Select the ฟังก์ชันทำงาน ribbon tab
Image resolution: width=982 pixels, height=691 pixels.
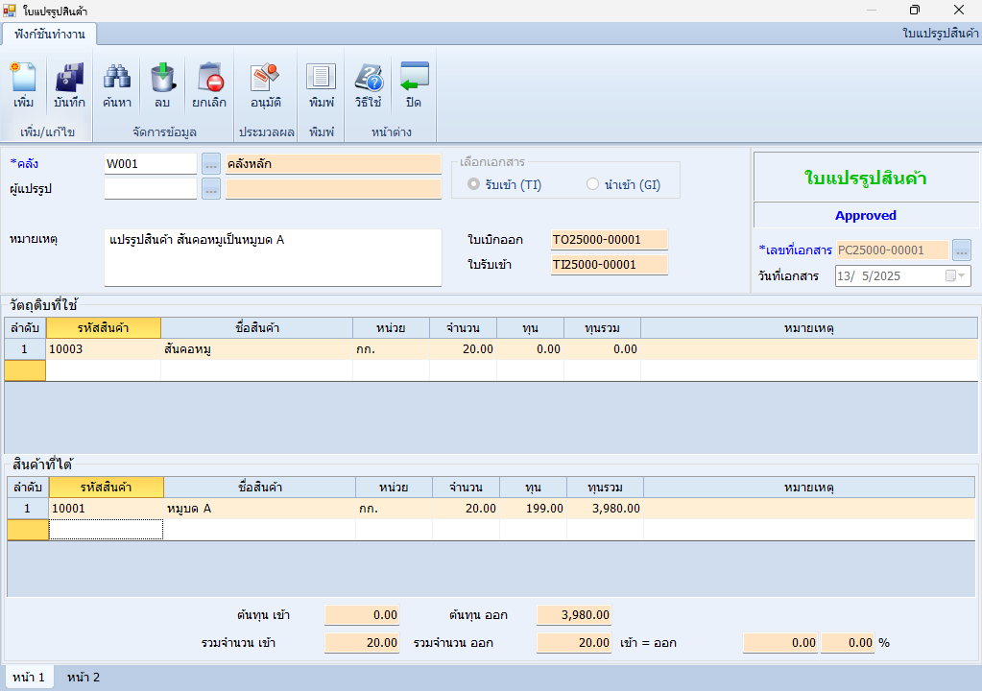tap(50, 34)
